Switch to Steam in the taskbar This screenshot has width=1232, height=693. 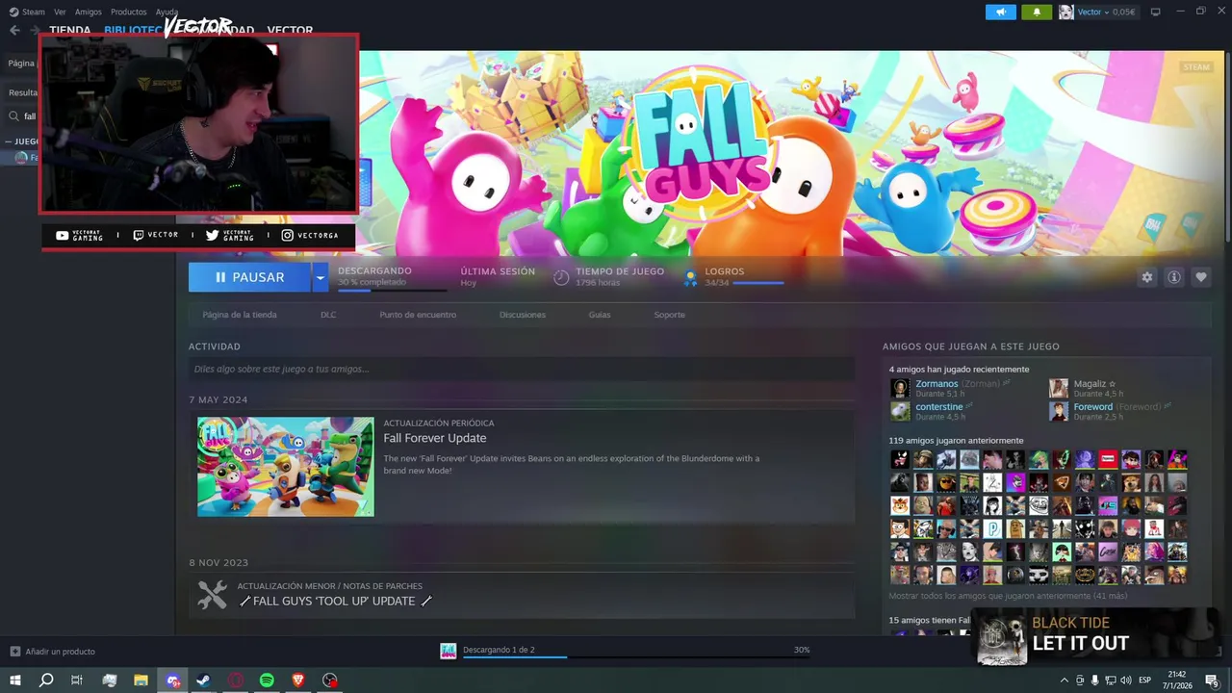[x=203, y=680]
